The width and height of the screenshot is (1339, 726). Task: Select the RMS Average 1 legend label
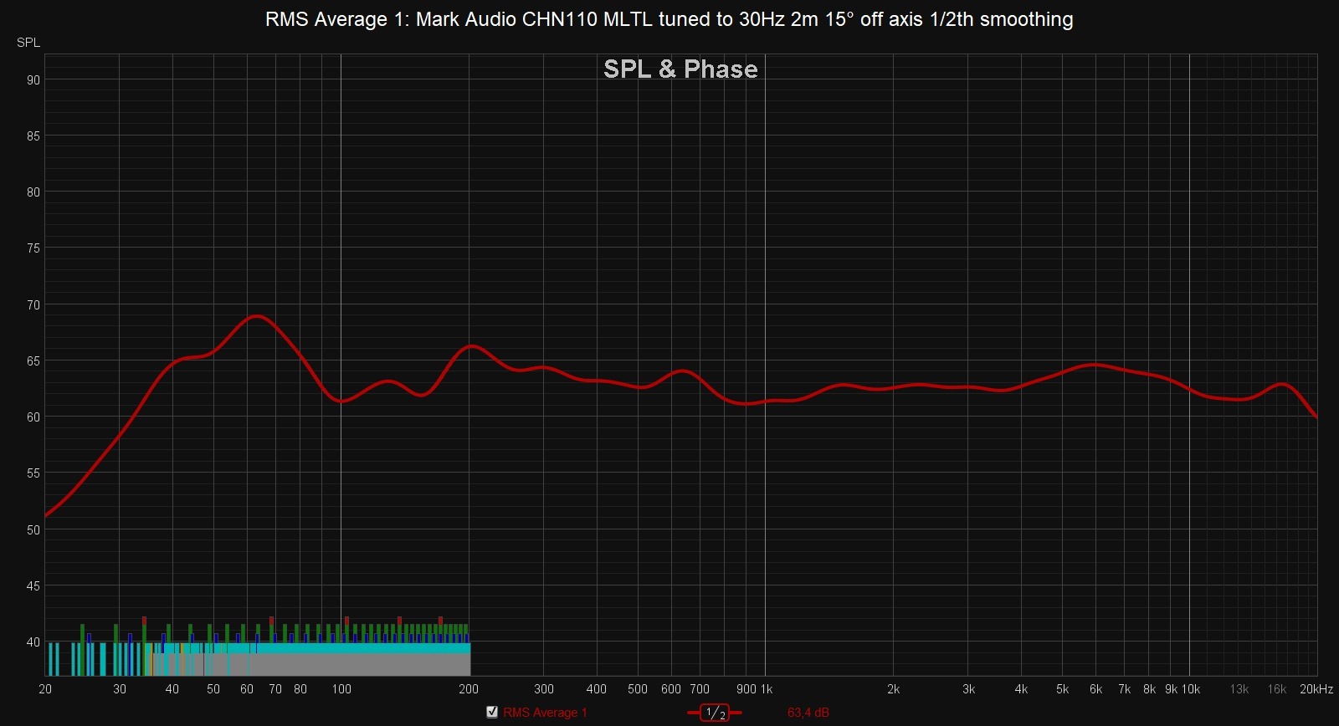545,713
